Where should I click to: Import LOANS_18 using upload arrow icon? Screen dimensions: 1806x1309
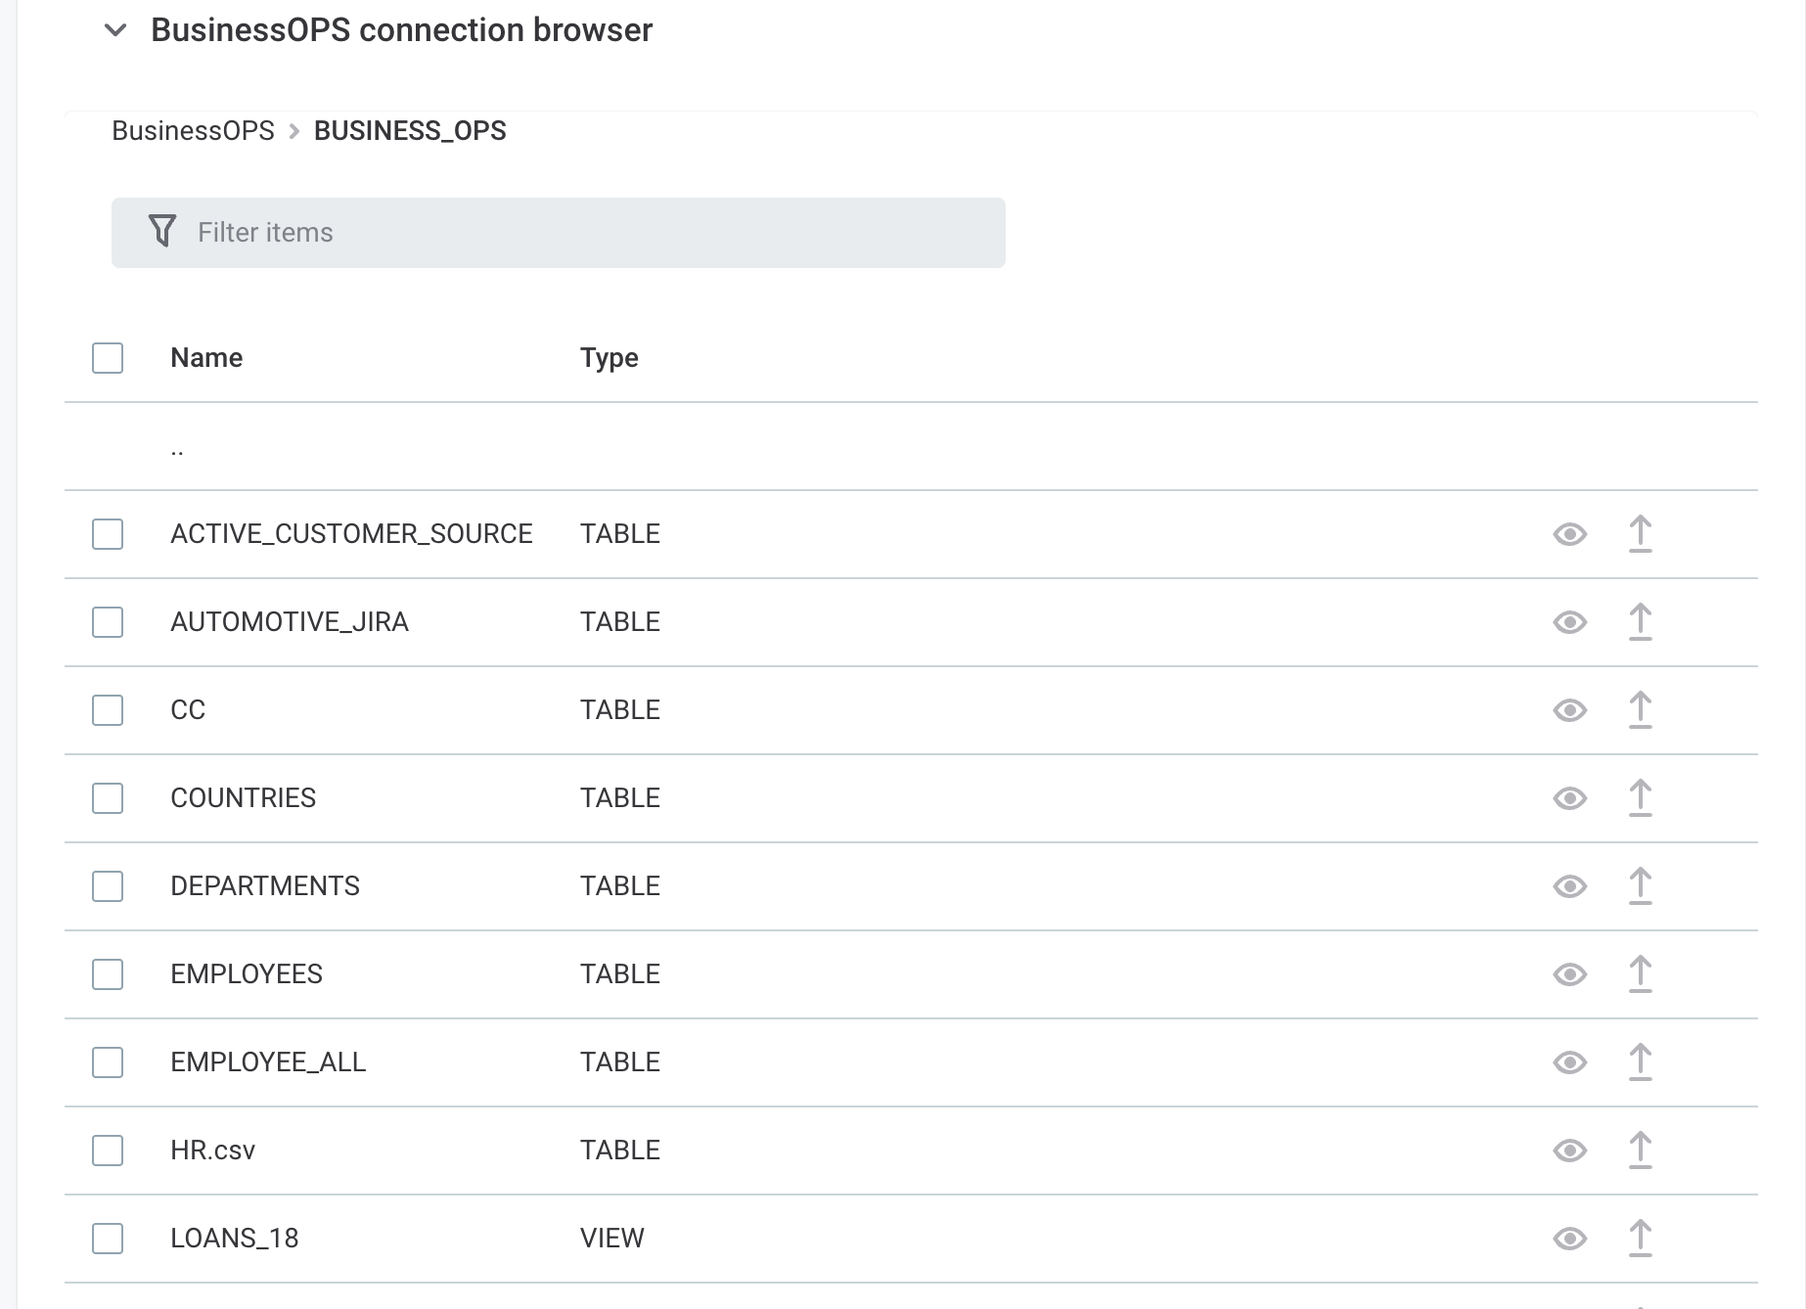coord(1640,1239)
